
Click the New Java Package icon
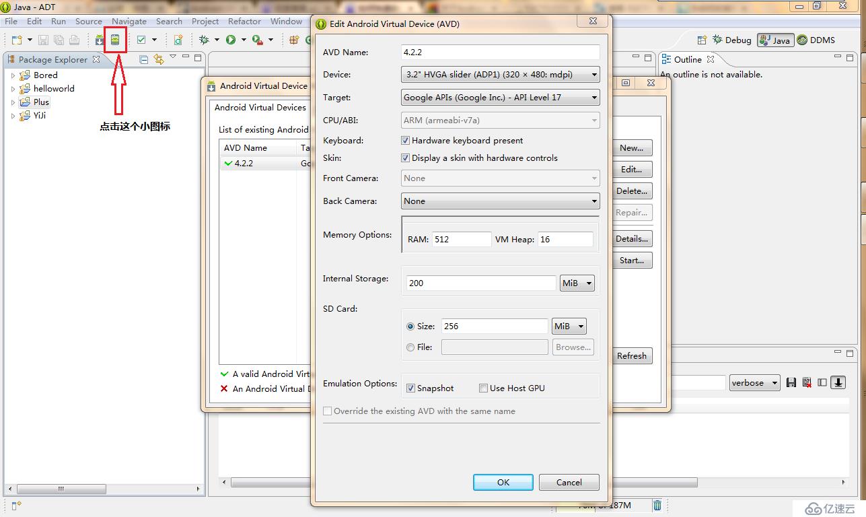[x=293, y=40]
